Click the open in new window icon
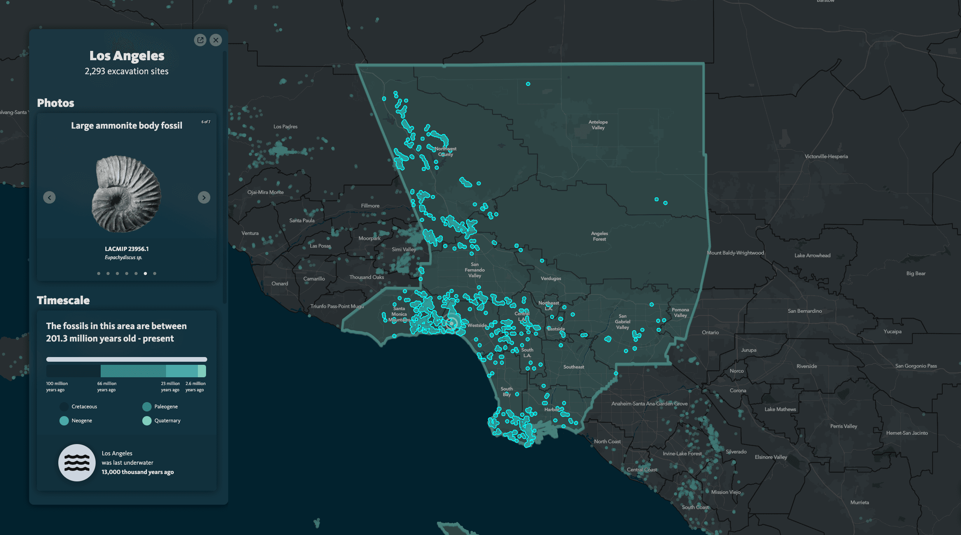Screen dimensions: 961x535 coord(200,40)
